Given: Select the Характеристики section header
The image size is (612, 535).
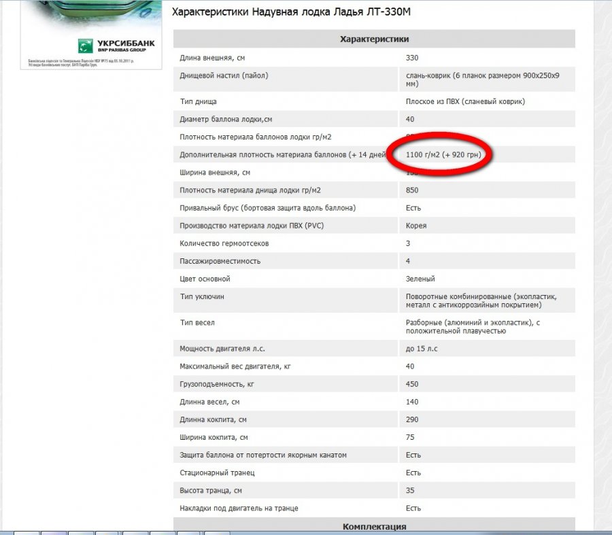Looking at the screenshot, I should click(x=374, y=39).
